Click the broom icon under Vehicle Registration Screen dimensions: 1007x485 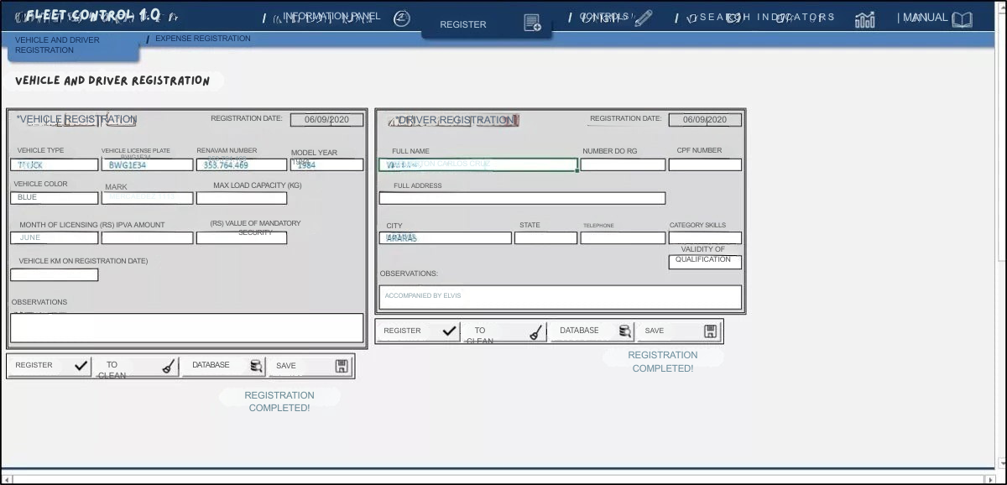(168, 366)
